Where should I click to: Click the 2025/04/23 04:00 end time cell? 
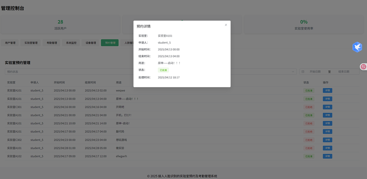tap(95, 140)
